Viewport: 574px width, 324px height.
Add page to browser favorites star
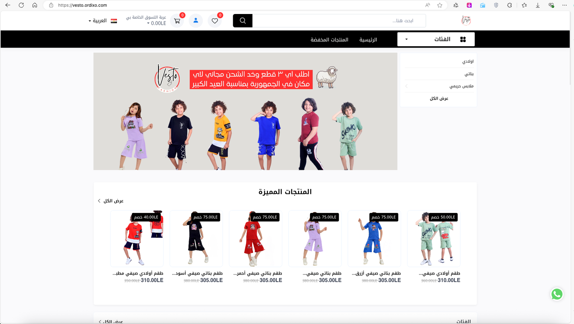click(440, 5)
